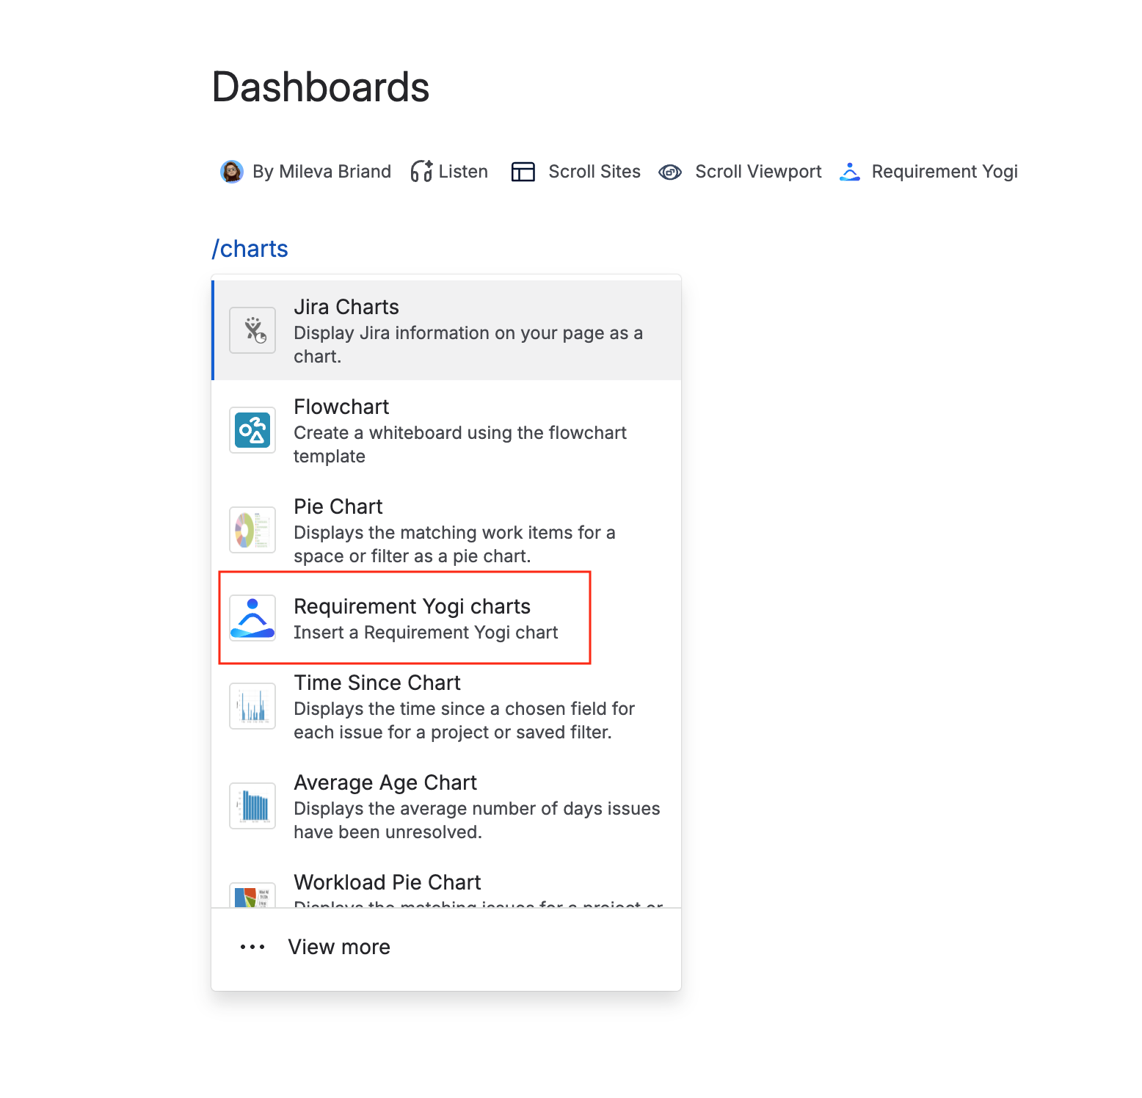Click Mileva Briand's avatar
The height and width of the screenshot is (1098, 1142).
[x=232, y=172]
